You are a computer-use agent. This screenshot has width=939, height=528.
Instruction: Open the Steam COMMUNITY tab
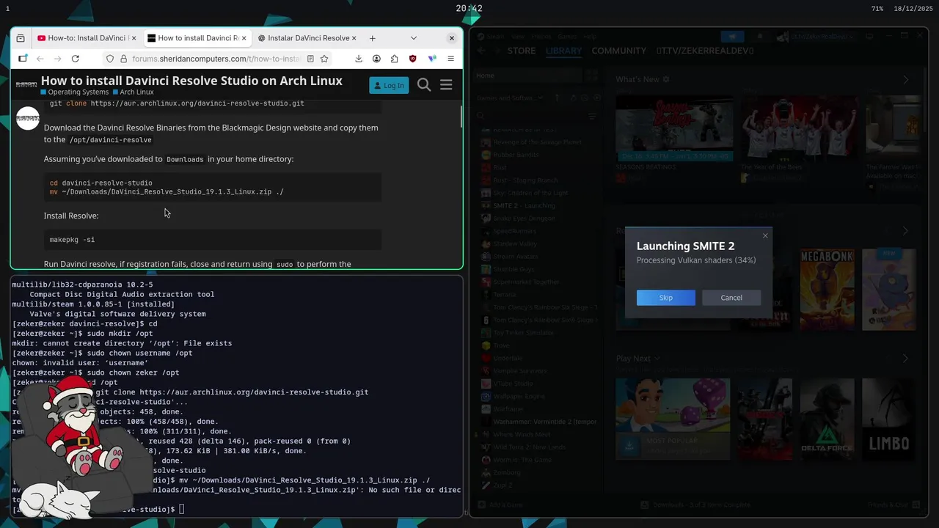tap(619, 51)
